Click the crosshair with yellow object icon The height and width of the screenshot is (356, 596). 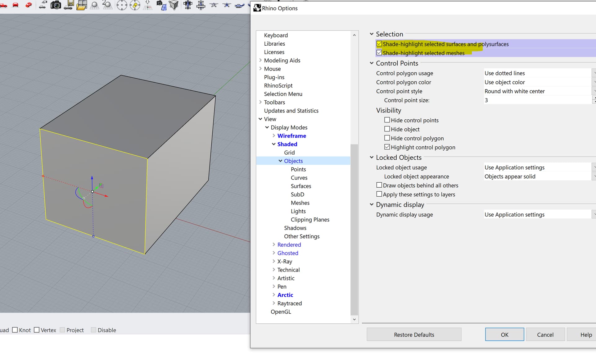(135, 5)
